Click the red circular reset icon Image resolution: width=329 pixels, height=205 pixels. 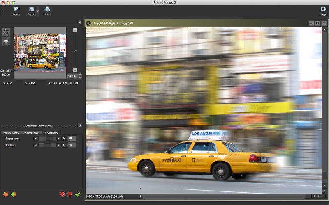point(62,194)
